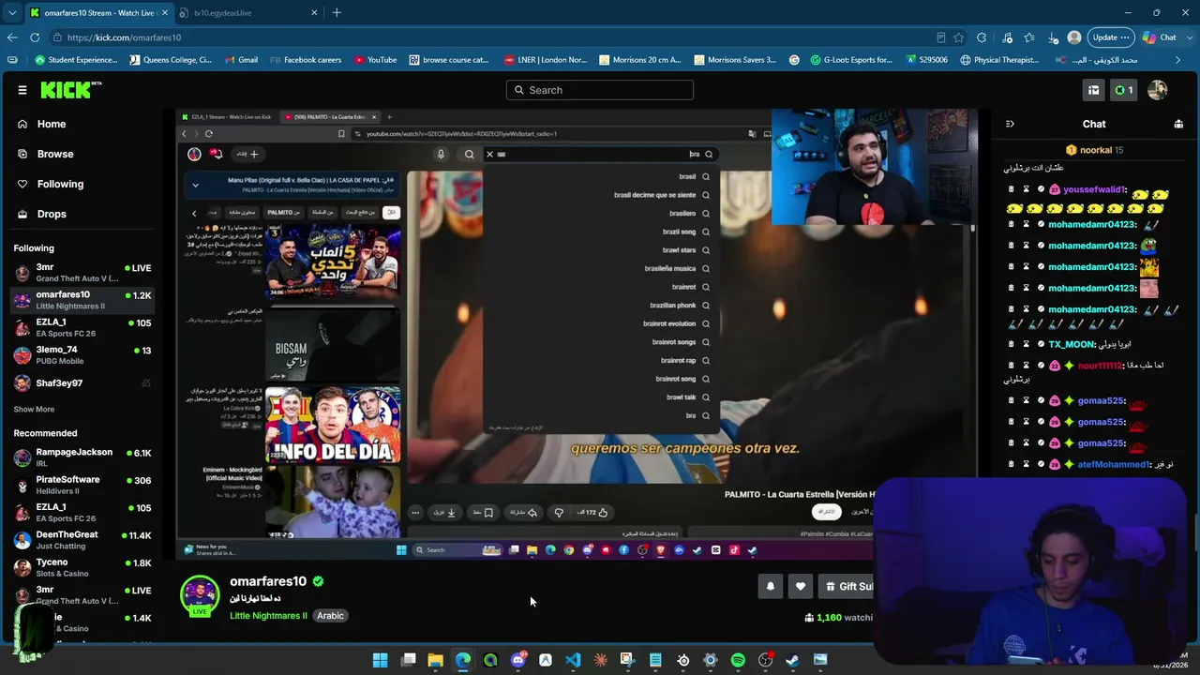The height and width of the screenshot is (675, 1200).
Task: Open the Windows Start menu
Action: pos(380,660)
